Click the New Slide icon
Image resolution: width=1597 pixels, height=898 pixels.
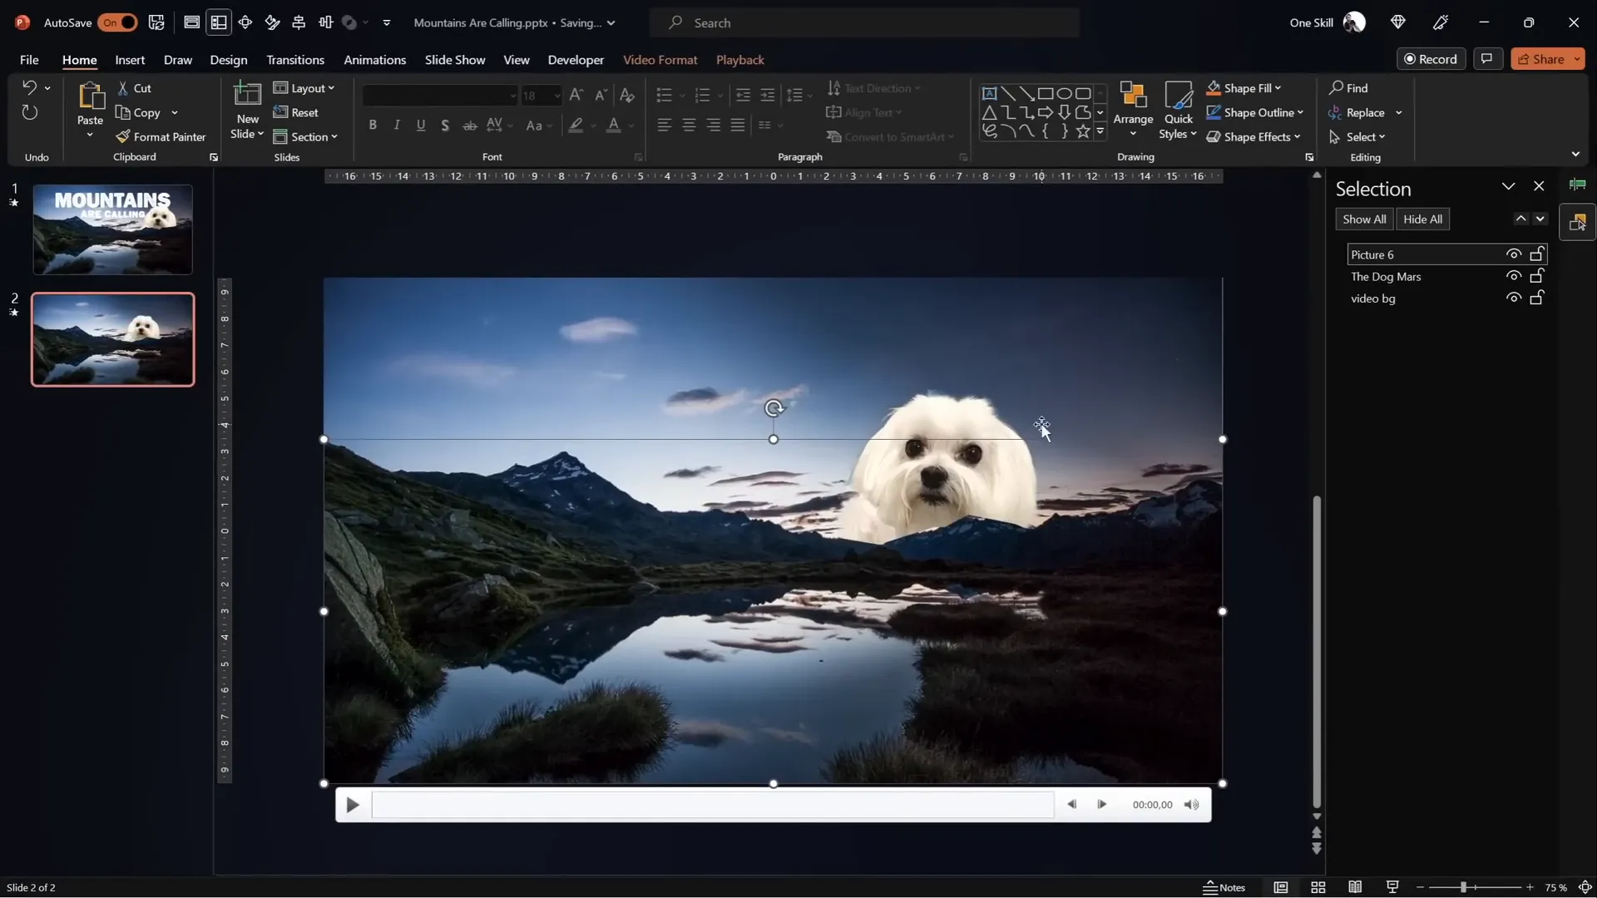[x=247, y=96]
